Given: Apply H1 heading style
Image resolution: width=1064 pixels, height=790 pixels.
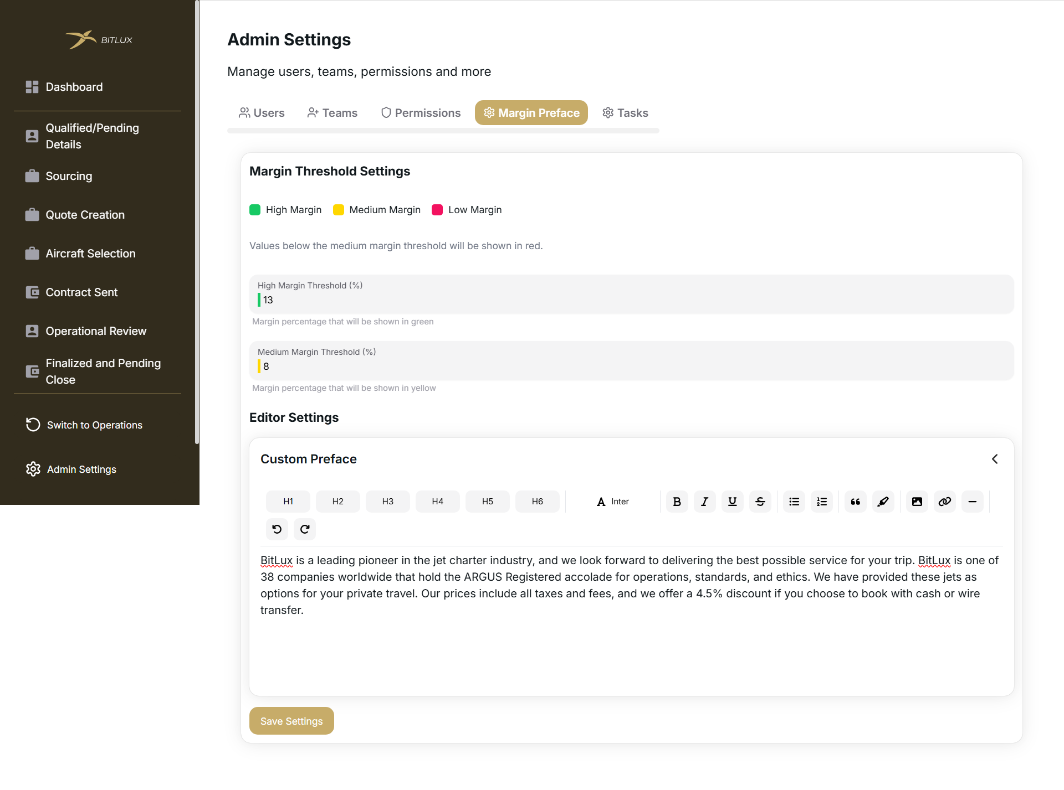Looking at the screenshot, I should tap(288, 502).
